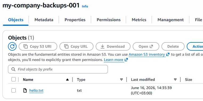Click the my-company-backups-001 bucket title

pyautogui.click(x=41, y=6)
